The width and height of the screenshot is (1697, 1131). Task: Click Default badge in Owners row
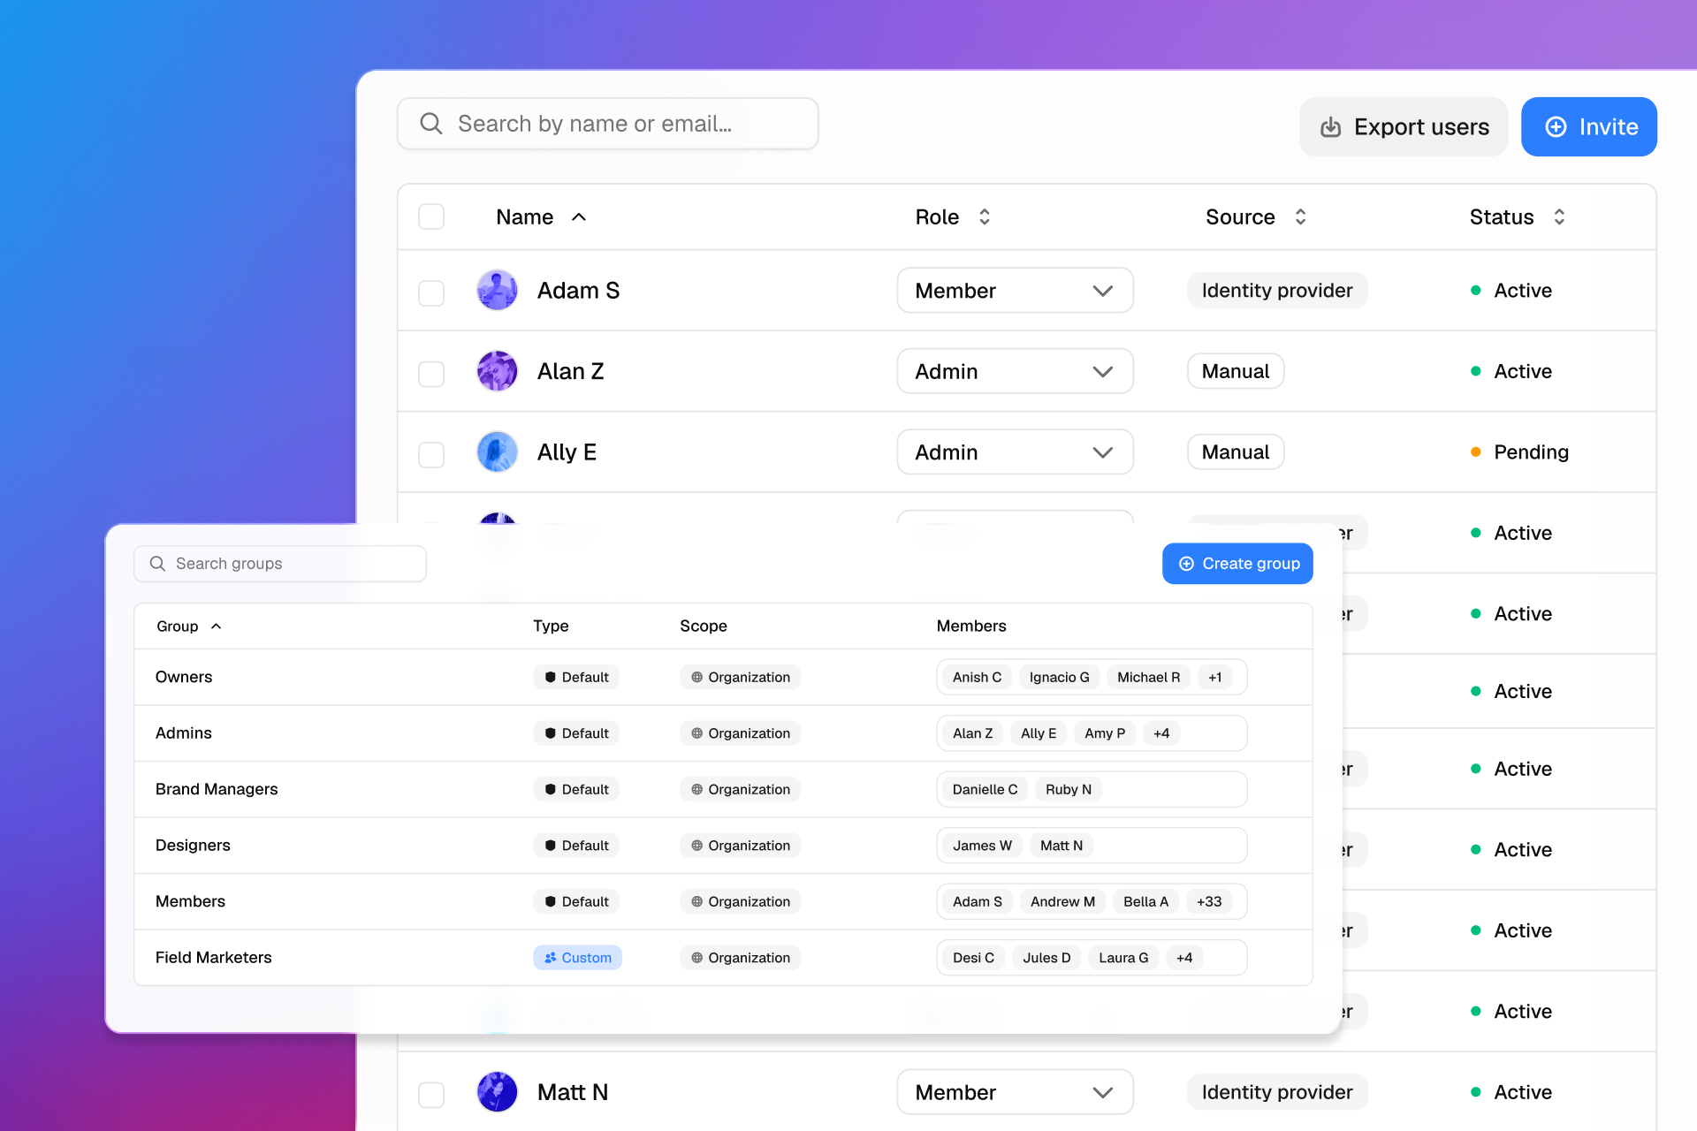576,677
